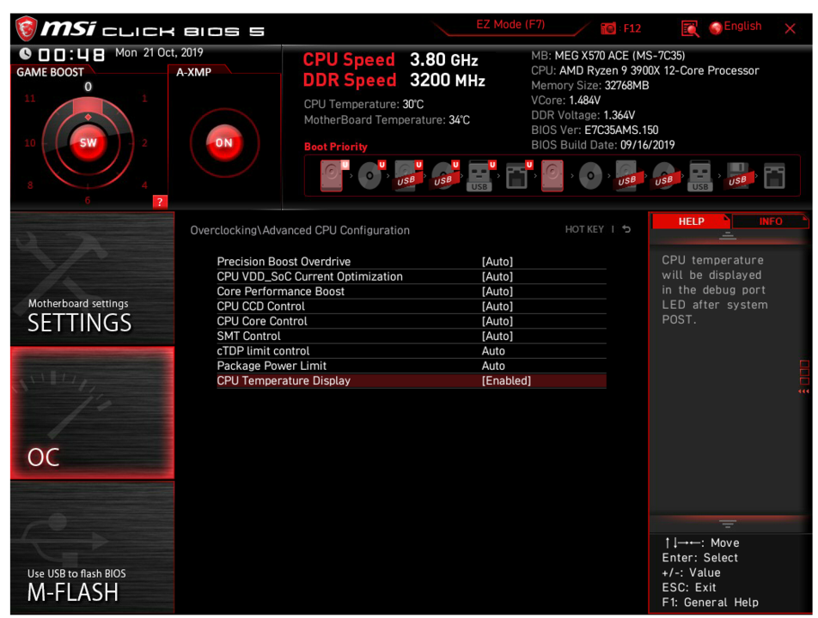Click the clock icon beside the time
Screen dimensions: 818x618
25,53
